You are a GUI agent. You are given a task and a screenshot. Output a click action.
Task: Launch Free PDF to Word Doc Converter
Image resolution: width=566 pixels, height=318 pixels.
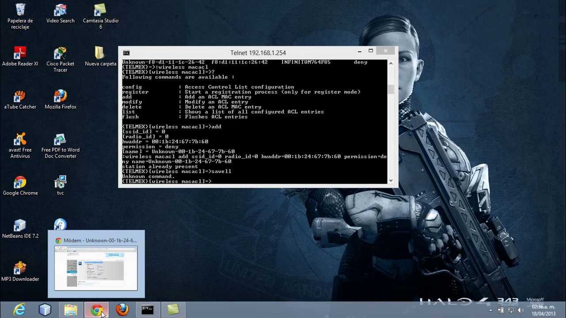61,146
